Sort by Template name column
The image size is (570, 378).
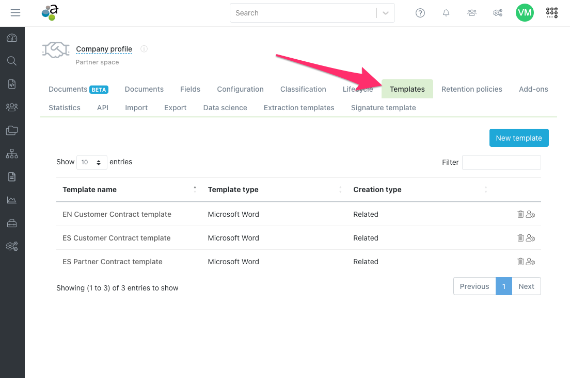point(90,190)
